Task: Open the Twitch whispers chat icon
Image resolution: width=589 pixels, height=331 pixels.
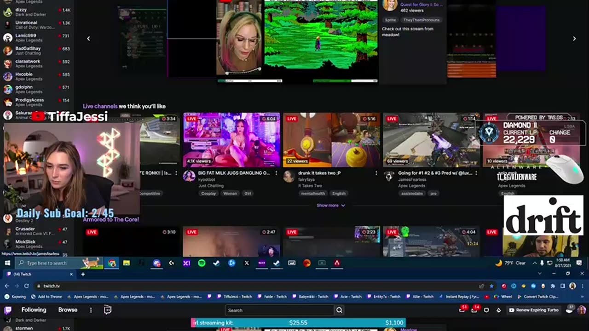Action: [x=486, y=310]
